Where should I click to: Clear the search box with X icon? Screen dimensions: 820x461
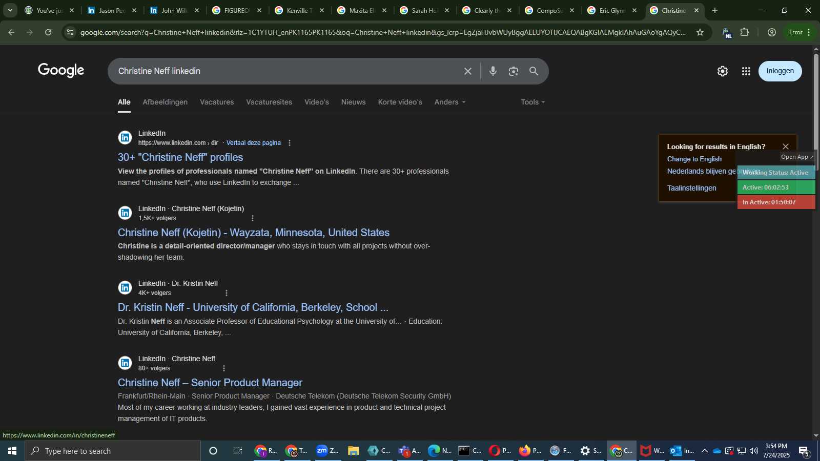(467, 71)
